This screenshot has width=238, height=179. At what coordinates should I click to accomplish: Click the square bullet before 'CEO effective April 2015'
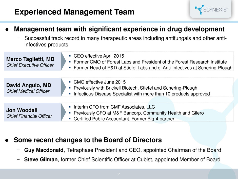point(70,56)
